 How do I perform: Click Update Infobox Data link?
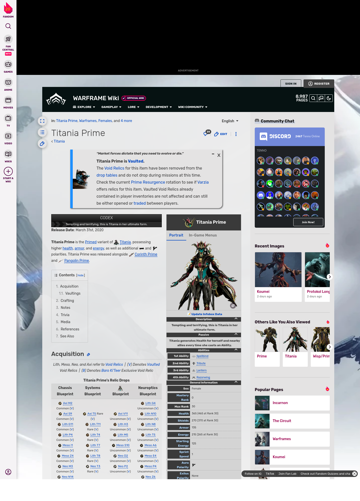pos(206,314)
